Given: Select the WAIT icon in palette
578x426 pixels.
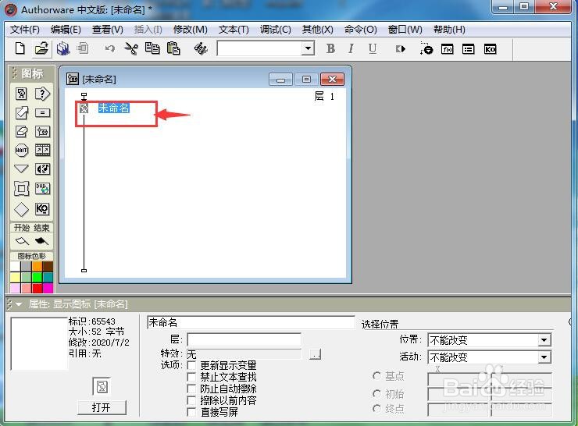Looking at the screenshot, I should pos(21,150).
